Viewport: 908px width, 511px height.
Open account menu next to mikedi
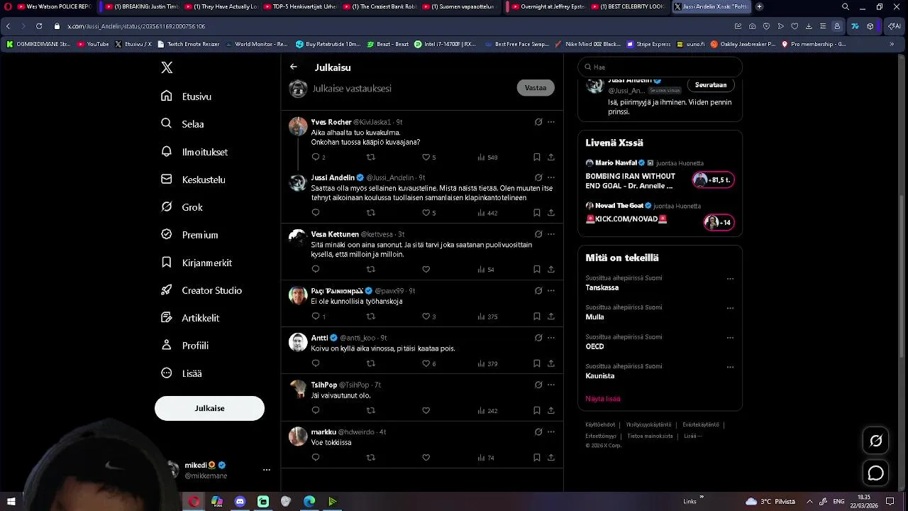click(x=267, y=470)
